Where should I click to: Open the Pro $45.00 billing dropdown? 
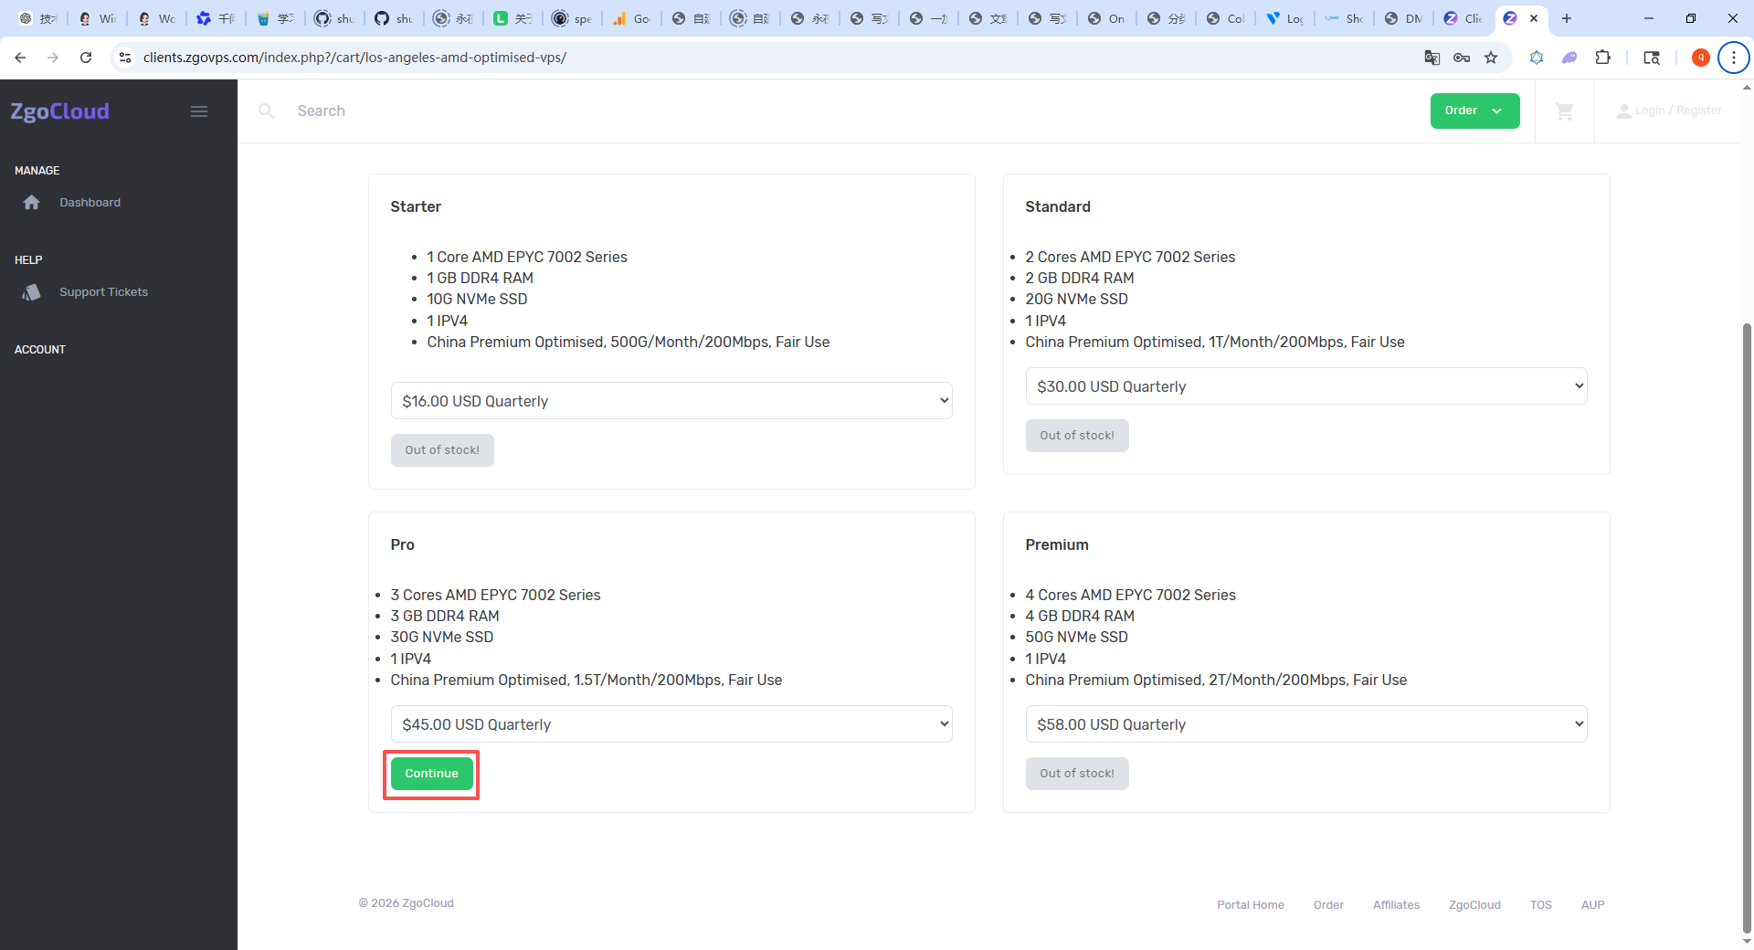click(671, 724)
